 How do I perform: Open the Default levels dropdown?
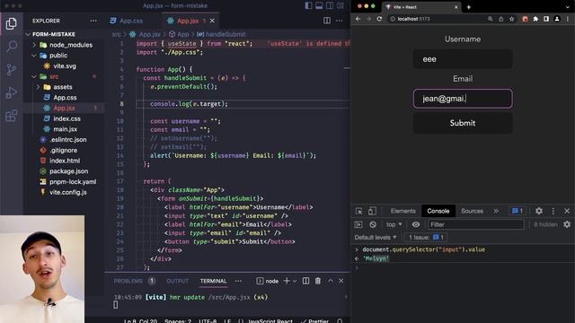(376, 237)
